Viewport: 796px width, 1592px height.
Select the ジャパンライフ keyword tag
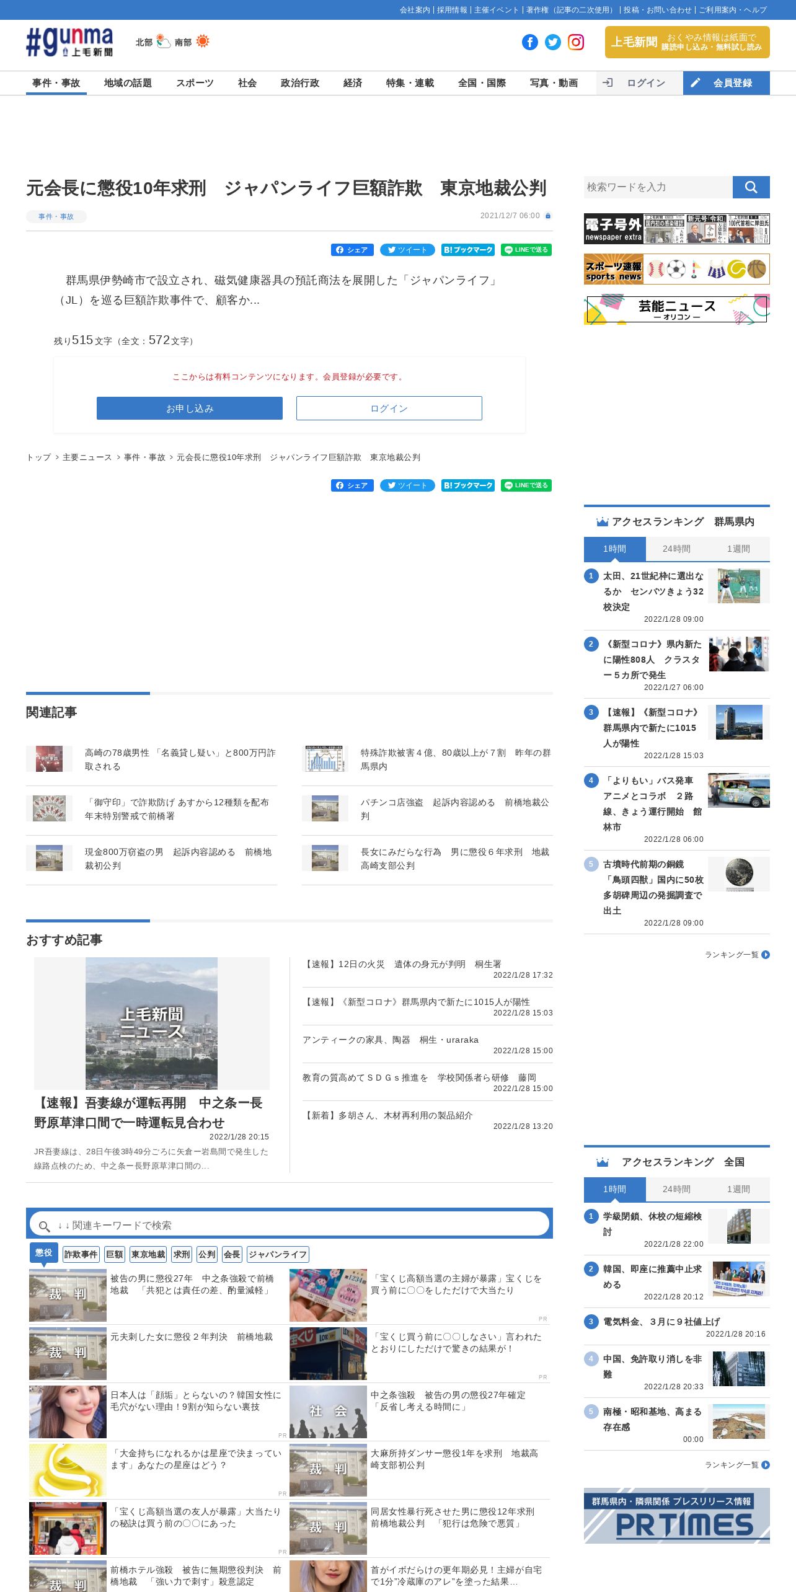278,1254
